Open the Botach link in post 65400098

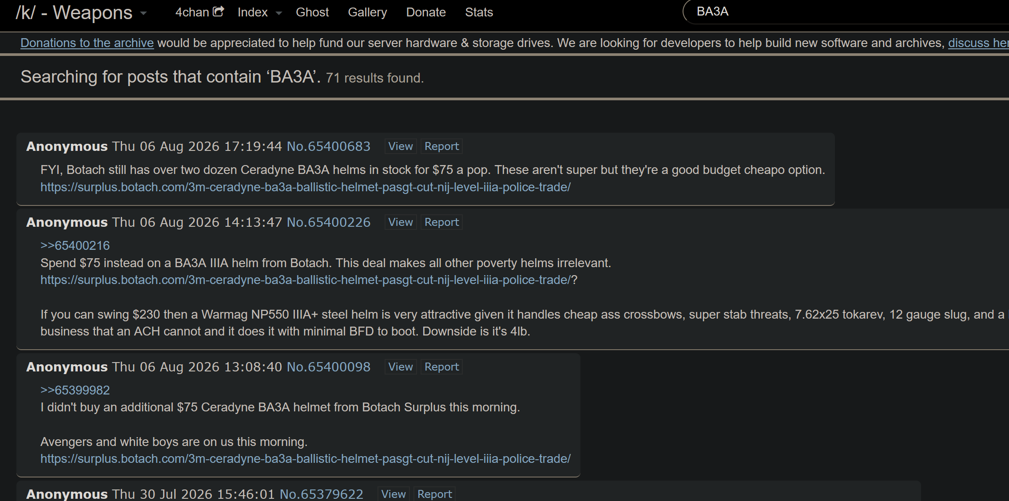point(306,458)
